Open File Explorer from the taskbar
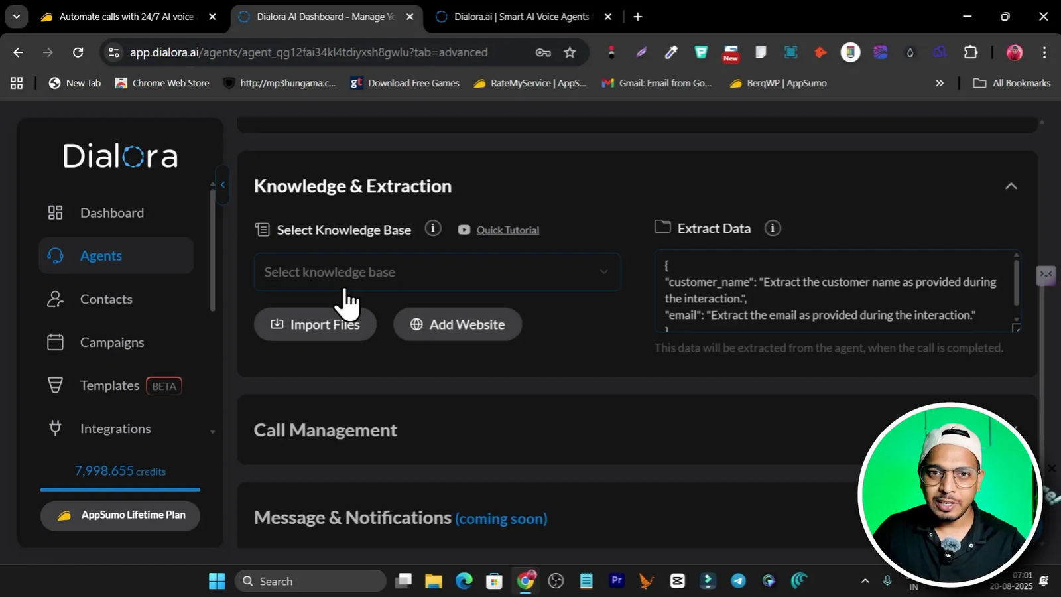1061x597 pixels. 434,581
